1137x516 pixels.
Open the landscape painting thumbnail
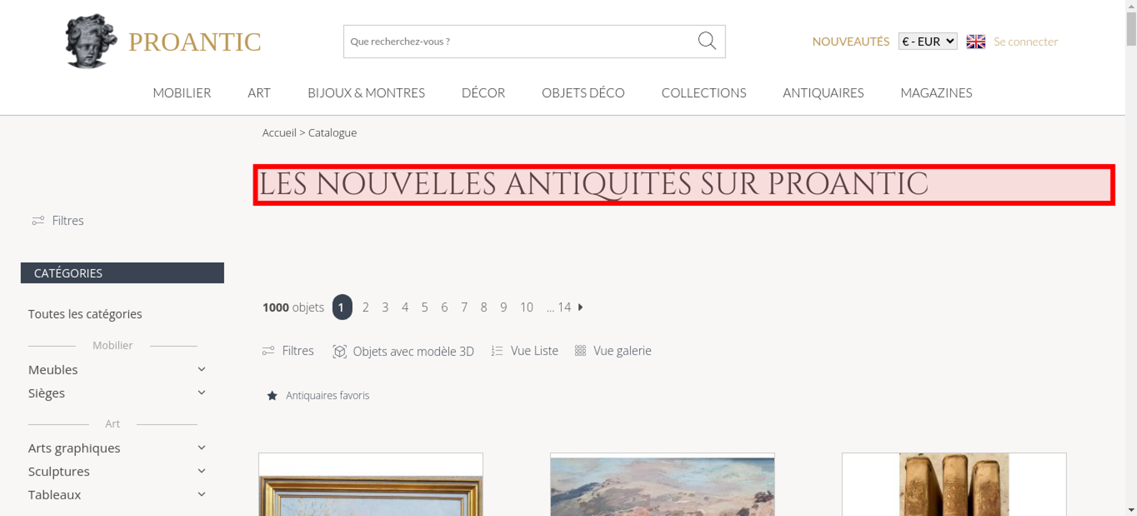662,485
